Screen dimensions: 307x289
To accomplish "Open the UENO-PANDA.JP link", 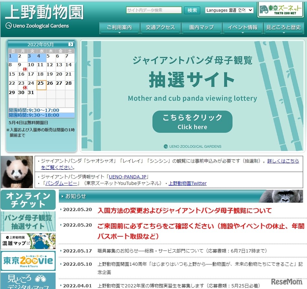I will pyautogui.click(x=128, y=177).
